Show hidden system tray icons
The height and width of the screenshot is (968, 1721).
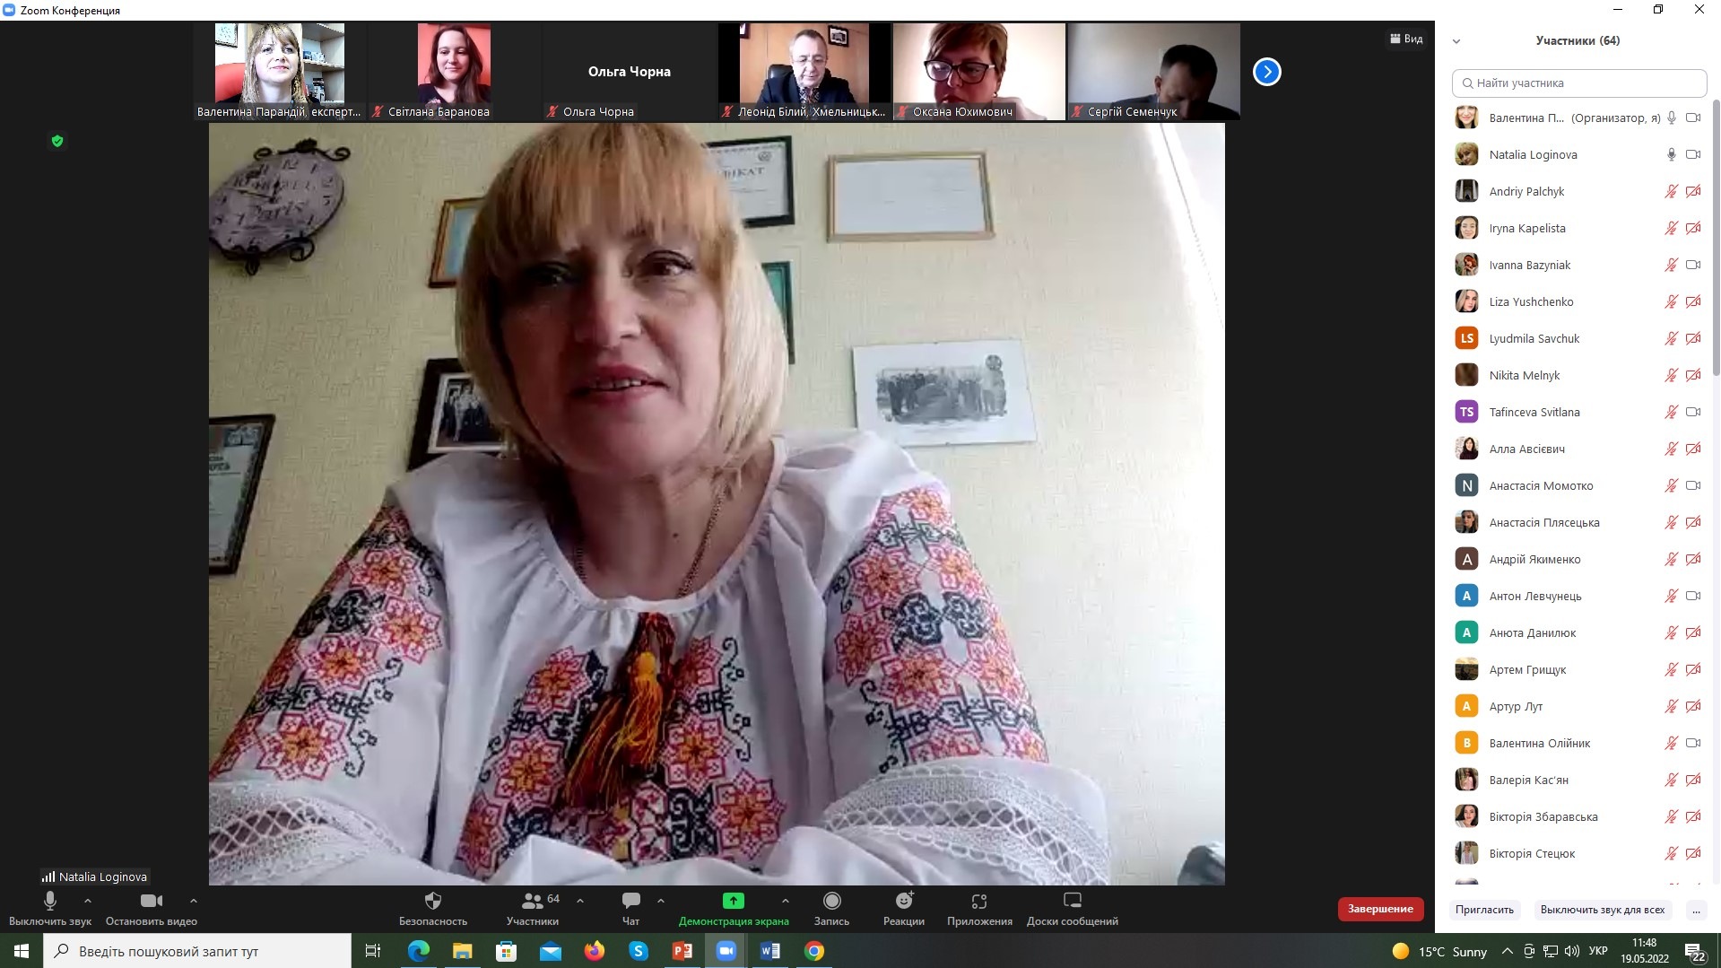point(1508,951)
